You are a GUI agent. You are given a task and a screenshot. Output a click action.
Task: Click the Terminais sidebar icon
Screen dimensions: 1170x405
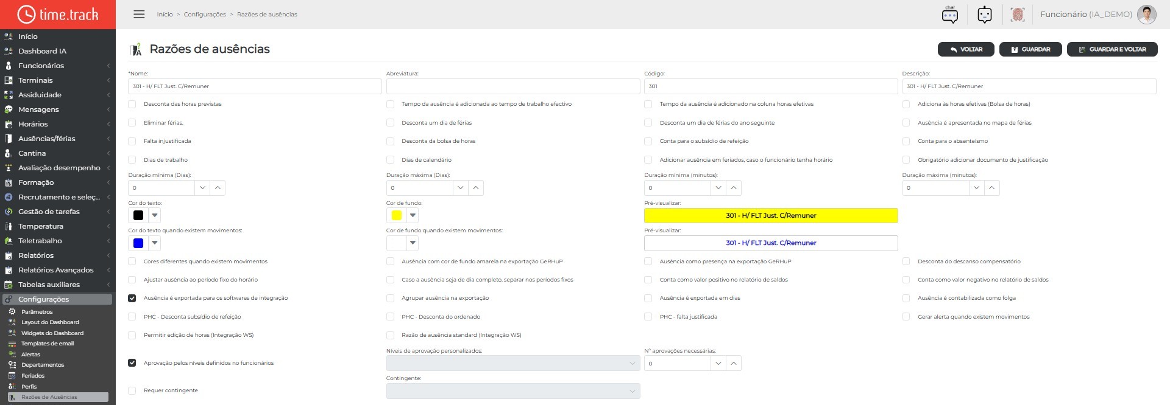click(9, 80)
